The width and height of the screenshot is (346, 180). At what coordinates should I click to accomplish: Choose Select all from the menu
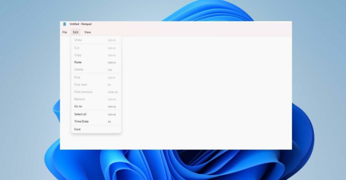(96, 114)
